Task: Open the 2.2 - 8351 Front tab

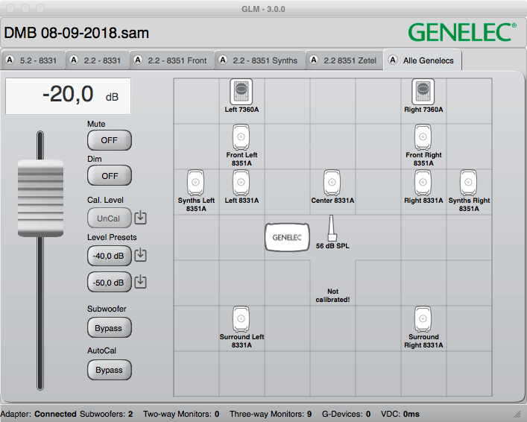Action: 171,60
